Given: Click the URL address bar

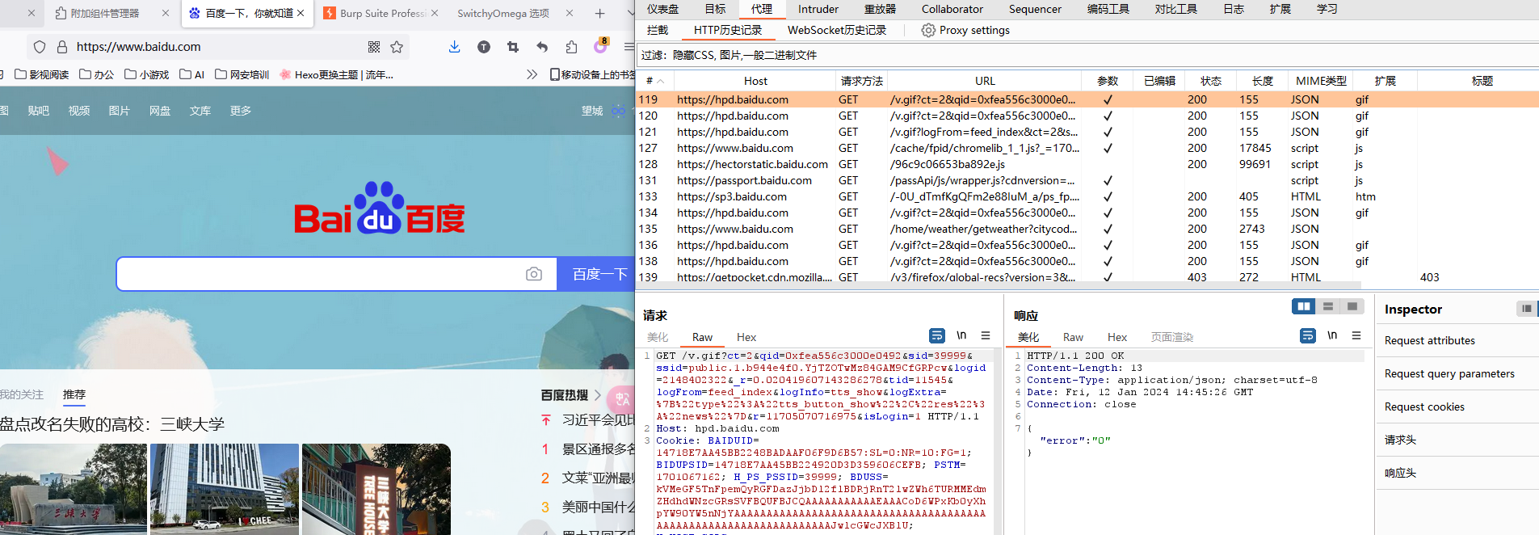Looking at the screenshot, I should pos(218,47).
